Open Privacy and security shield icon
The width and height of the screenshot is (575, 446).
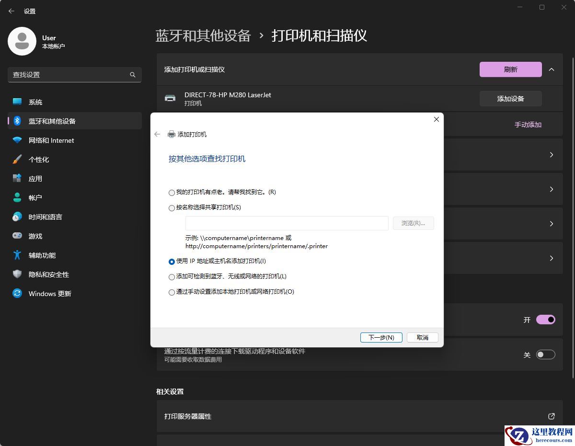17,274
